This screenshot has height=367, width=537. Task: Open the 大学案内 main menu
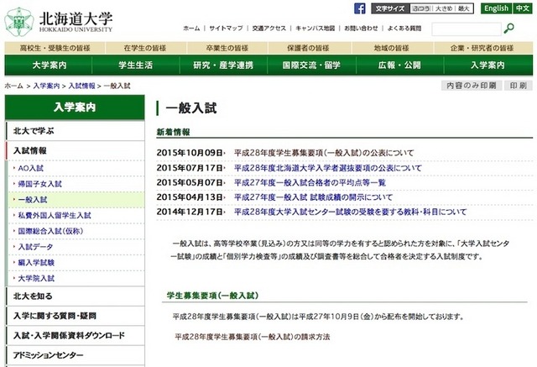point(49,65)
